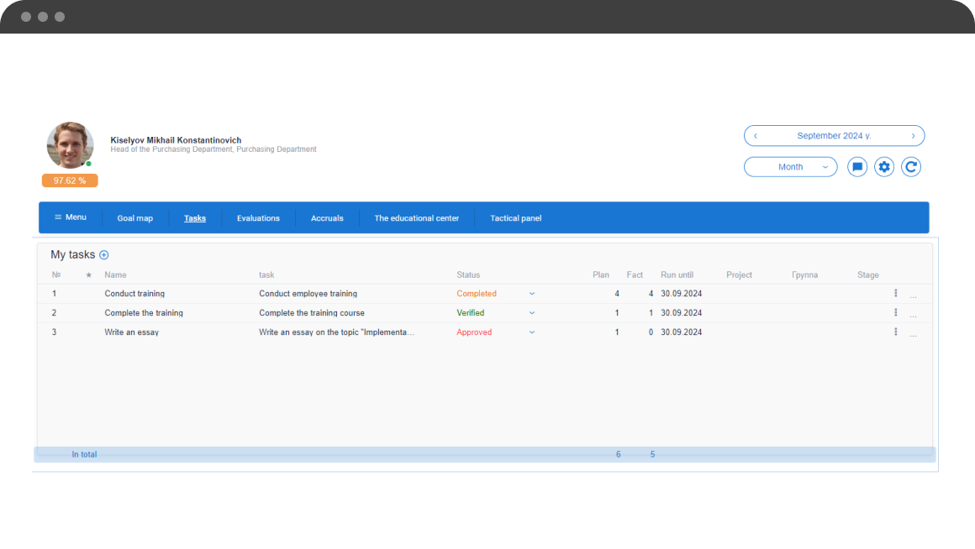Open three-dot menu for Write an essay row

click(895, 332)
